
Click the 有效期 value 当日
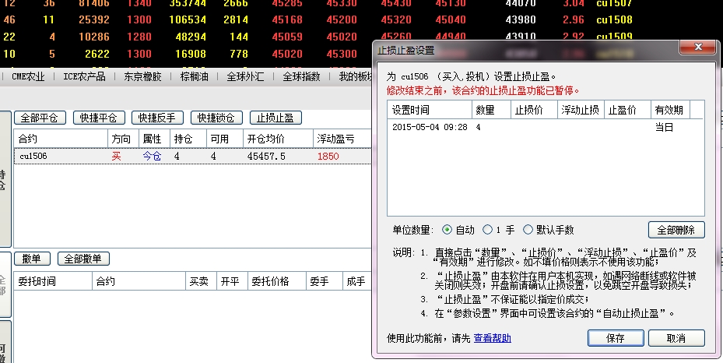663,127
